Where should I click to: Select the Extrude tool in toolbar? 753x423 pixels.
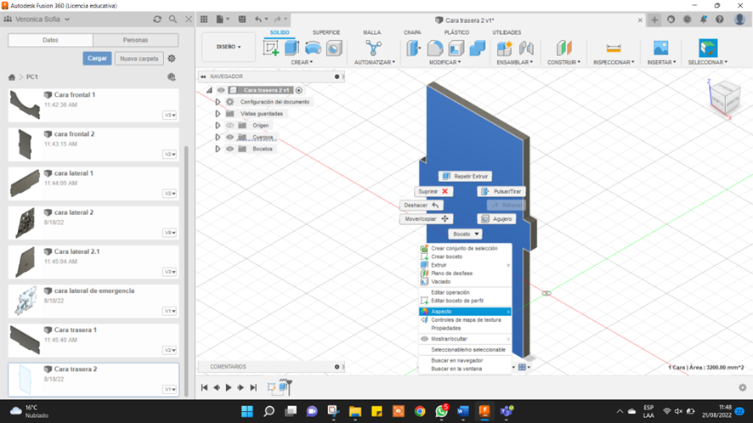[x=292, y=48]
